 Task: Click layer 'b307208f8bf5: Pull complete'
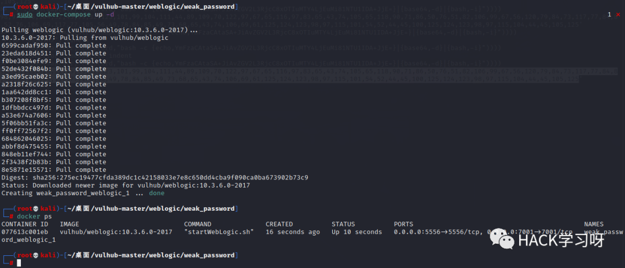[54, 100]
